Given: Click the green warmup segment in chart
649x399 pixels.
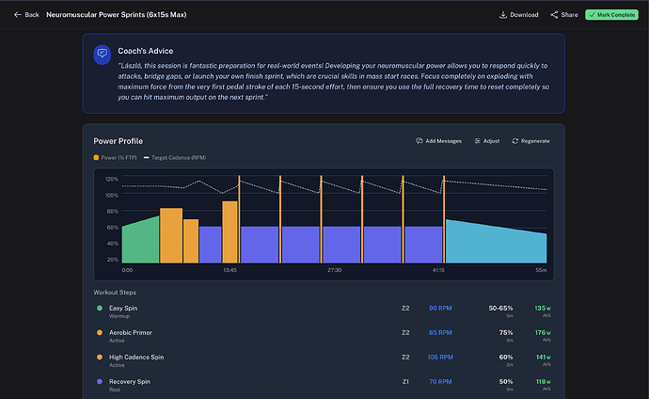Looking at the screenshot, I should tap(141, 242).
